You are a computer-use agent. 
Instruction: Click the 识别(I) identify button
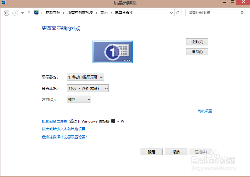(197, 52)
